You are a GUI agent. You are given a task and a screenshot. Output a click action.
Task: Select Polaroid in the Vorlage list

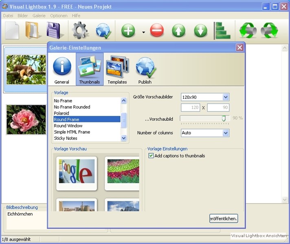coord(62,113)
